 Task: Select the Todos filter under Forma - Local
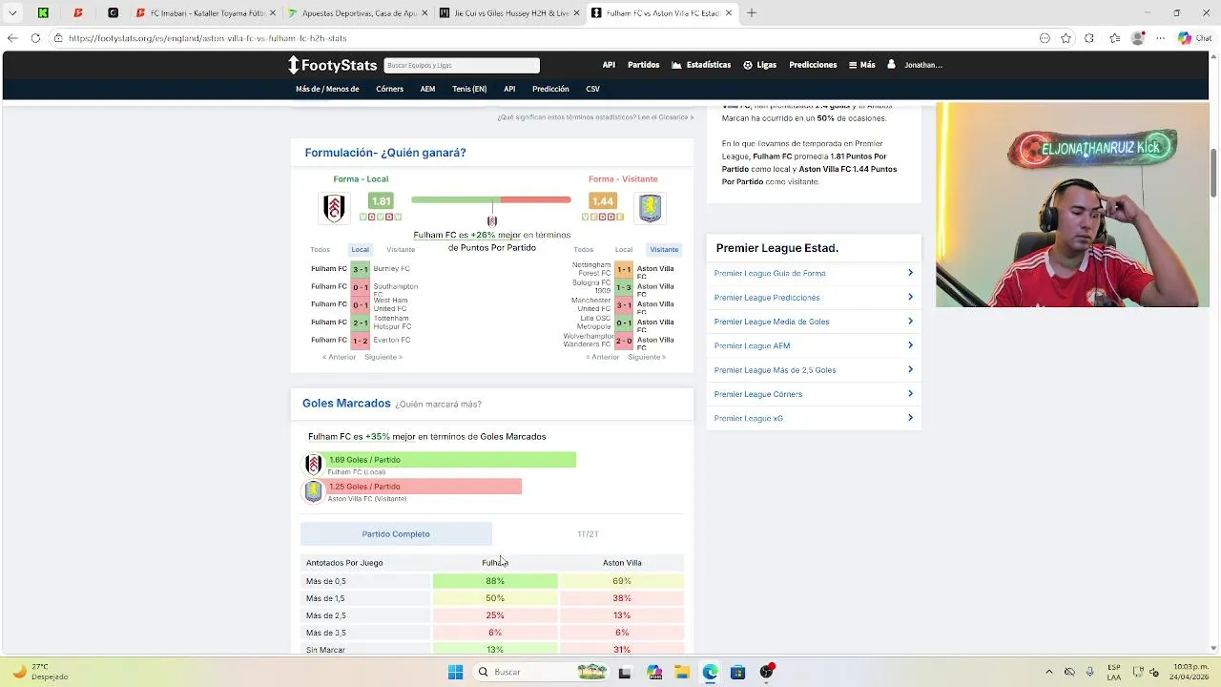click(x=320, y=250)
